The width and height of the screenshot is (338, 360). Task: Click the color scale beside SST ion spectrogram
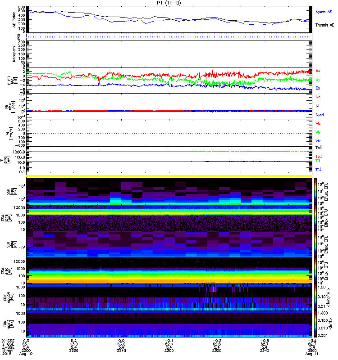click(315, 191)
